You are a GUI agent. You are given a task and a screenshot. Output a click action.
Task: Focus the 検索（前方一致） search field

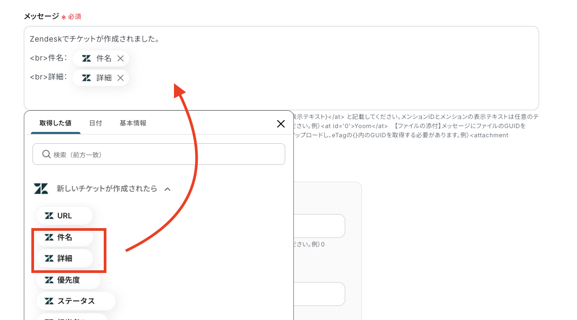point(159,154)
